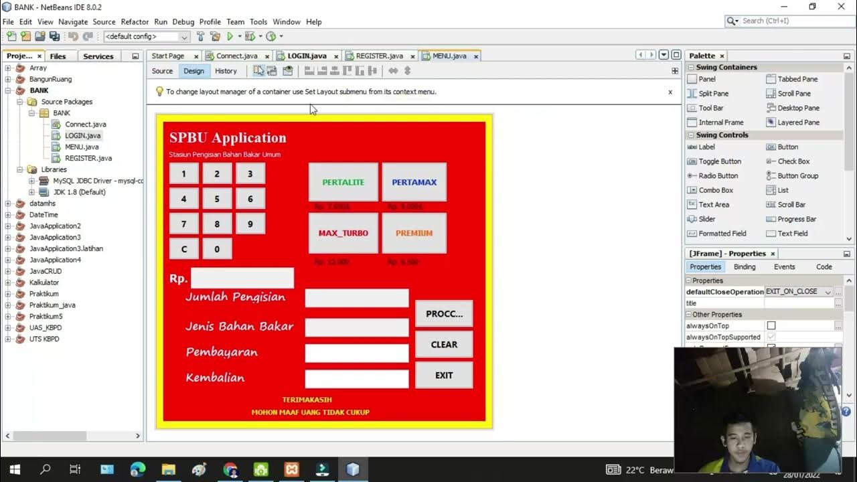The height and width of the screenshot is (482, 857).
Task: Click the taskbar search icon
Action: pos(46,469)
